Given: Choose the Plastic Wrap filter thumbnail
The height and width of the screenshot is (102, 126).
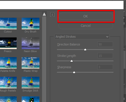Looking at the screenshot, I should 31,63.
